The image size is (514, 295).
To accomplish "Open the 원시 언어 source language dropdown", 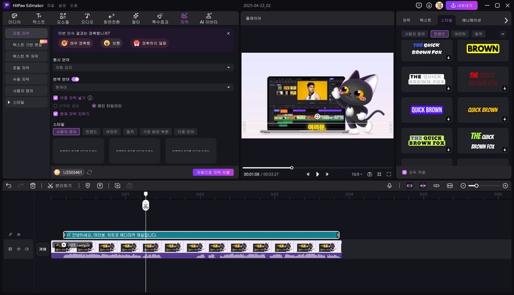I will pos(143,68).
